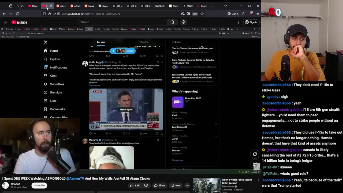Switch to Trump browser tab
This screenshot has height=193, width=343.
click(x=202, y=6)
